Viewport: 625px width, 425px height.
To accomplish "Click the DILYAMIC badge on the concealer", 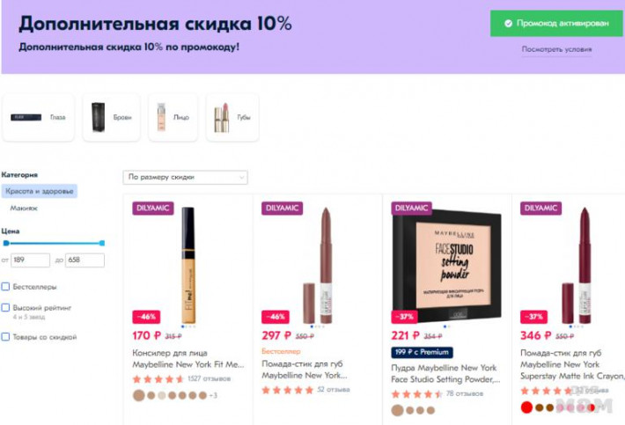I will [153, 208].
